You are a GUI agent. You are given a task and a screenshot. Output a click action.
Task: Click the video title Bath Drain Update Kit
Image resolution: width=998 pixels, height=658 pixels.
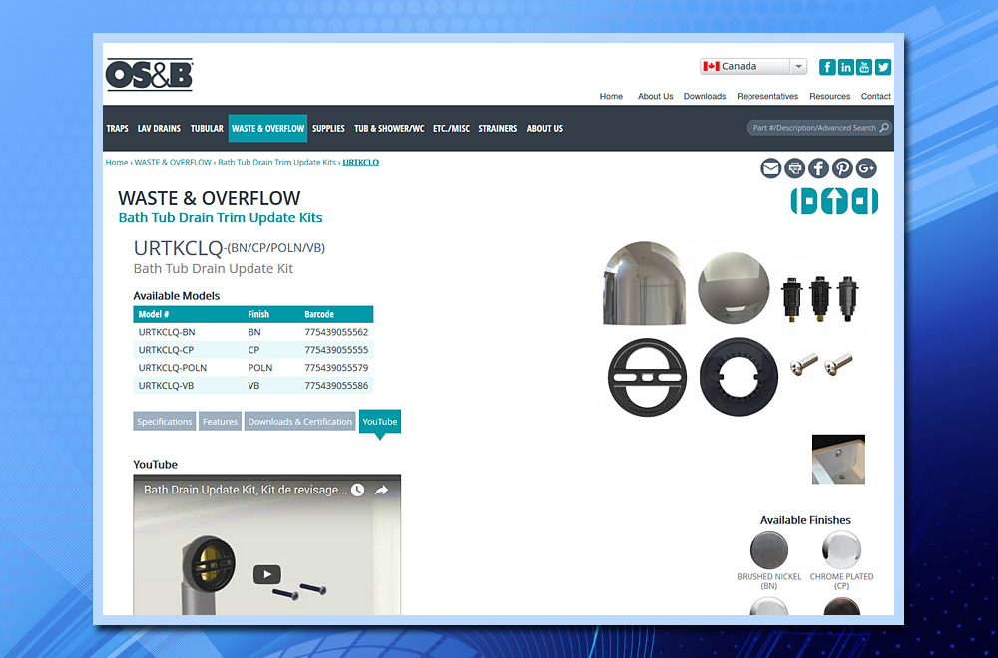coord(246,490)
